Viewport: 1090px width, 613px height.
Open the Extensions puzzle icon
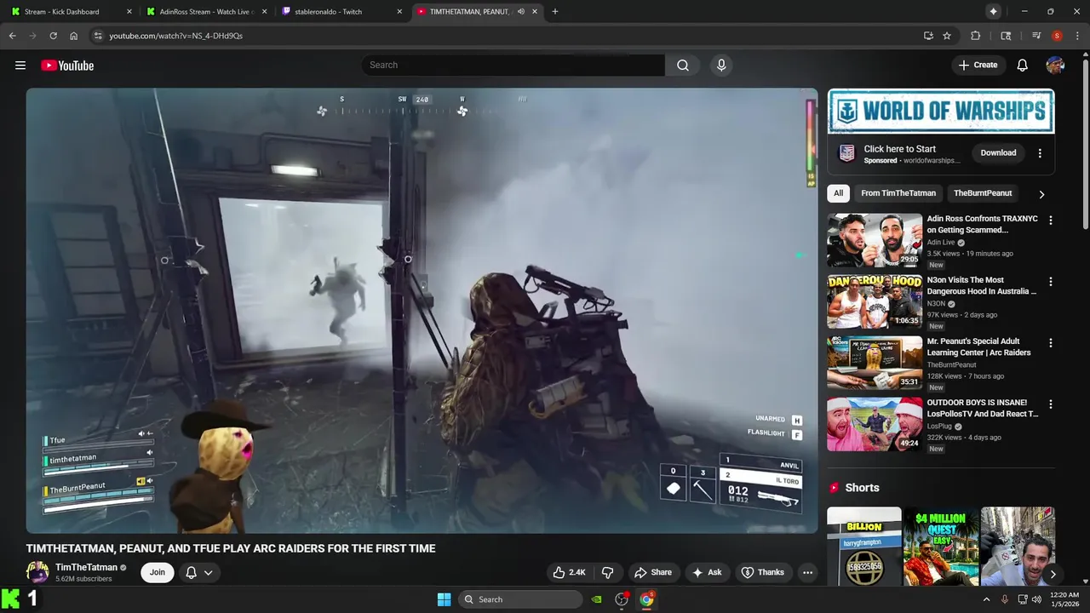976,36
